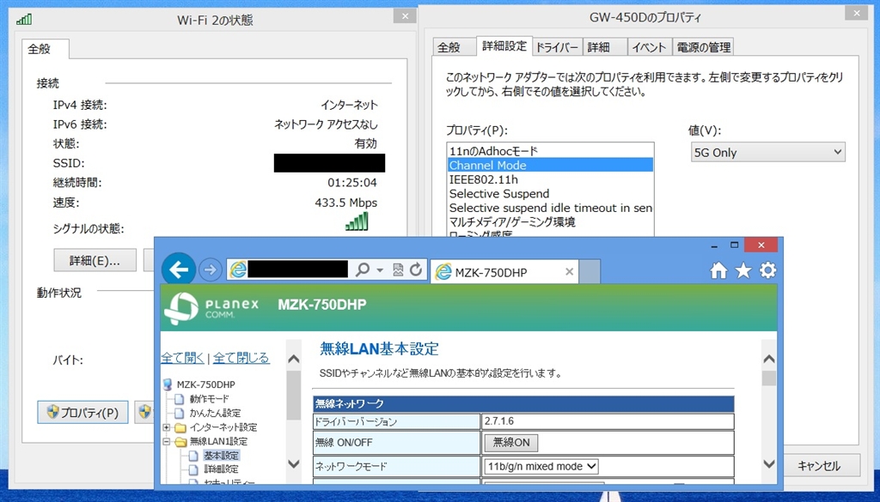Click the MZK-750DHP browser tab
The width and height of the screenshot is (880, 502).
[503, 272]
